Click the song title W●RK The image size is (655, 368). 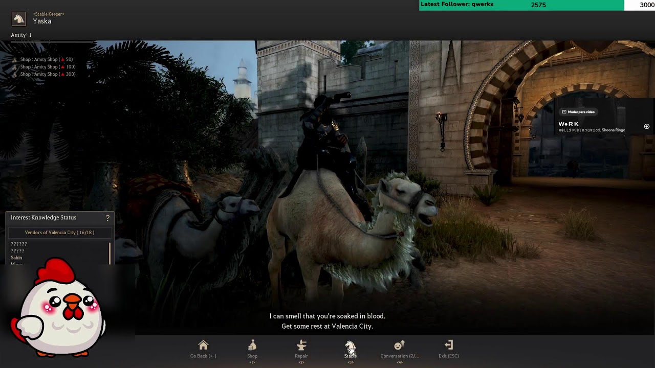[569, 124]
